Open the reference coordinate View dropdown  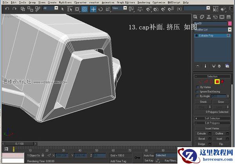point(125,8)
